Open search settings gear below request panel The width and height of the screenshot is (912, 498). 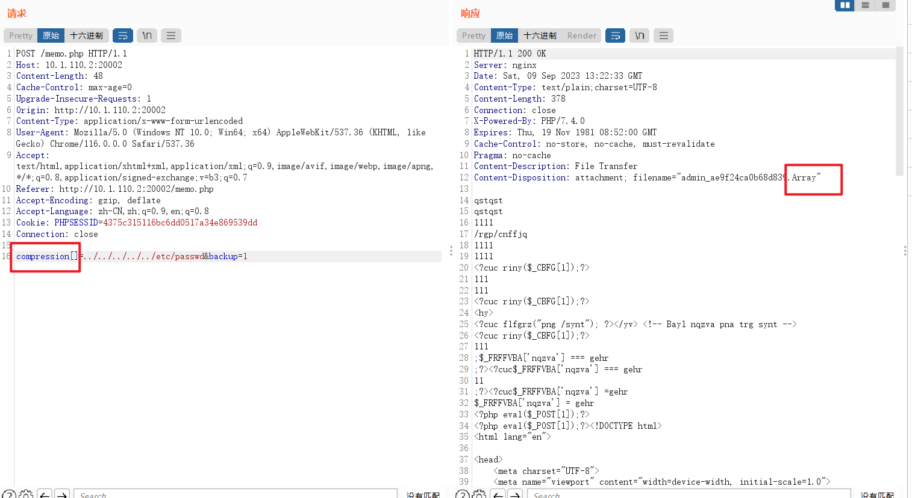[x=26, y=494]
